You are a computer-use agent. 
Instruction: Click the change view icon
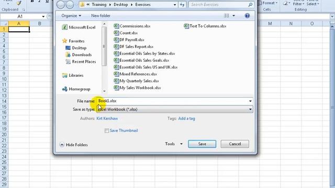(226, 16)
